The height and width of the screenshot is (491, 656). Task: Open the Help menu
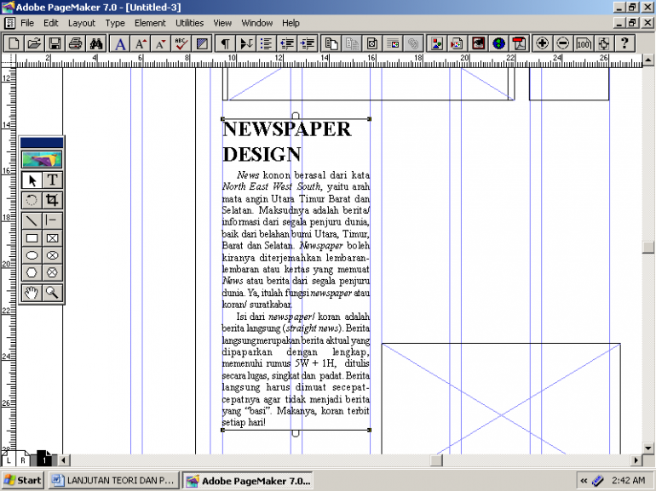coord(291,23)
